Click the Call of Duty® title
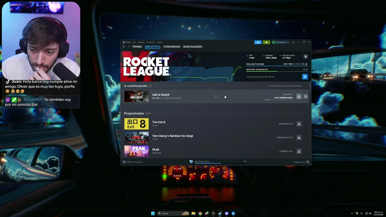 point(161,95)
